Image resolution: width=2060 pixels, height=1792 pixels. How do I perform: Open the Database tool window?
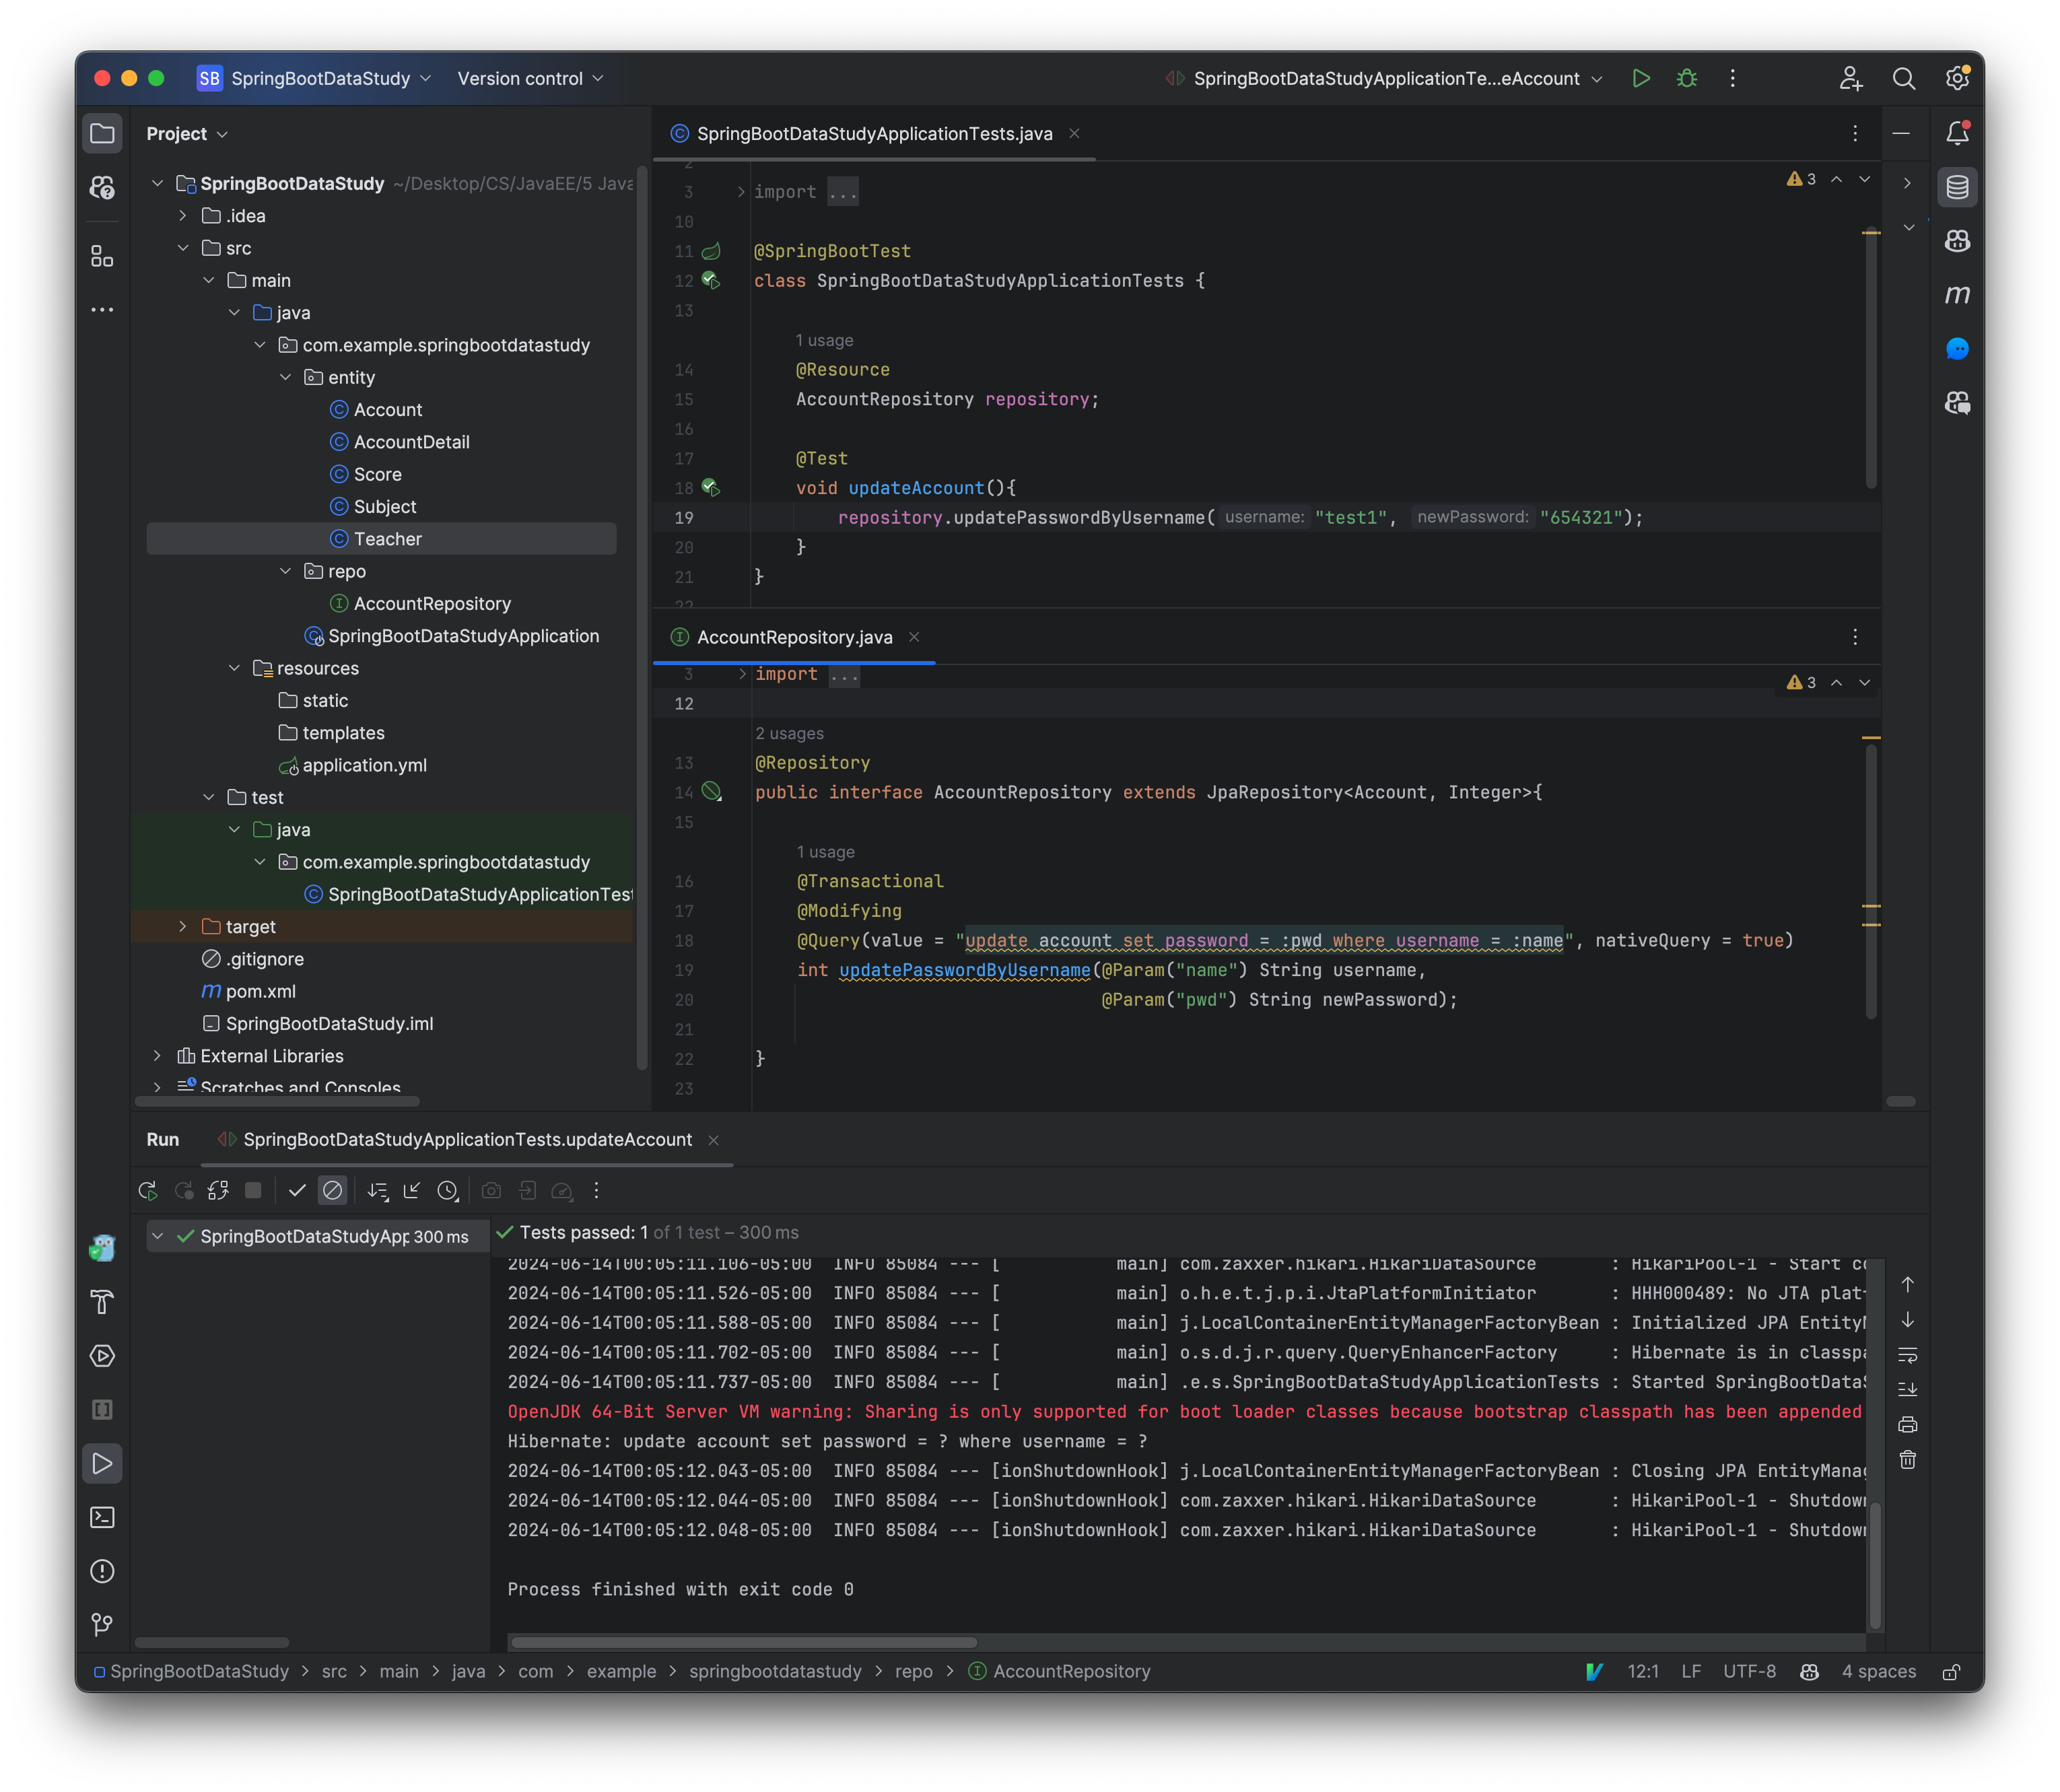point(1957,187)
